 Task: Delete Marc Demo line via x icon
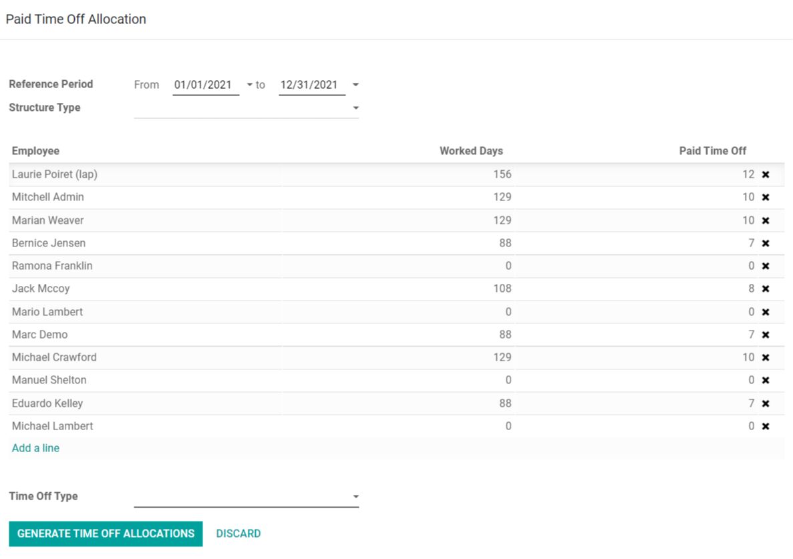(766, 335)
